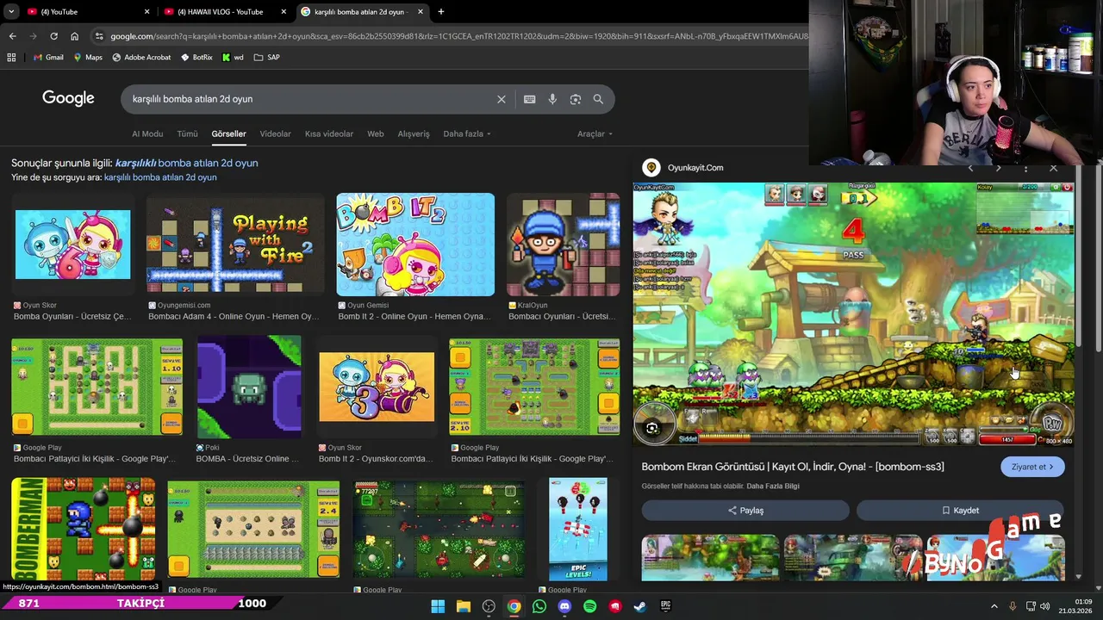Show hidden system tray icons
1103x620 pixels.
pyautogui.click(x=994, y=606)
